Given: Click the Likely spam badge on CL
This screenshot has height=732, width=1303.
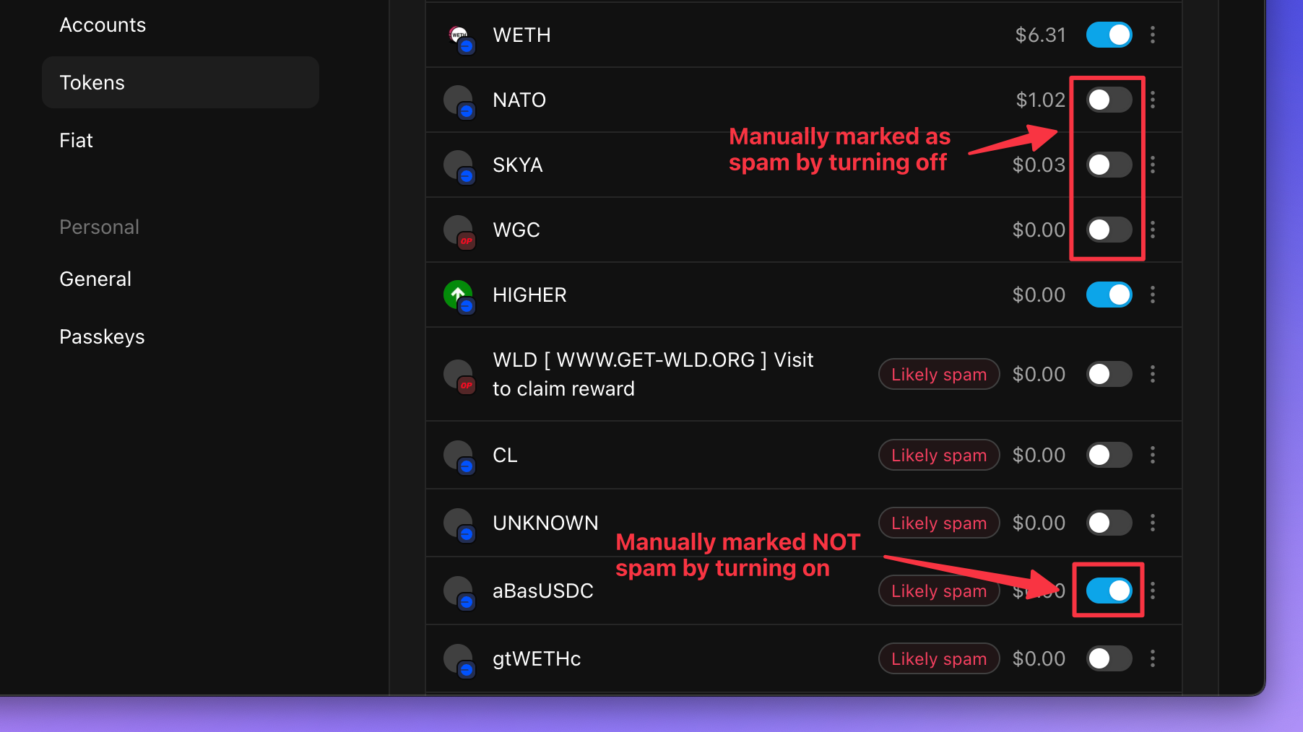Looking at the screenshot, I should pos(939,455).
